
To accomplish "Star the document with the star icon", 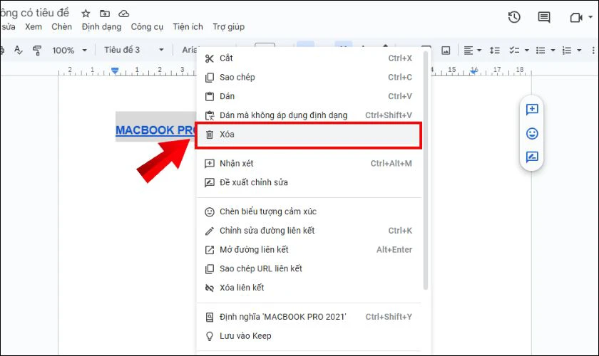I will (x=86, y=14).
